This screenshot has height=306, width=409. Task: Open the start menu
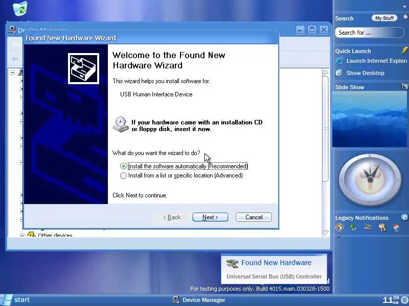pyautogui.click(x=15, y=300)
